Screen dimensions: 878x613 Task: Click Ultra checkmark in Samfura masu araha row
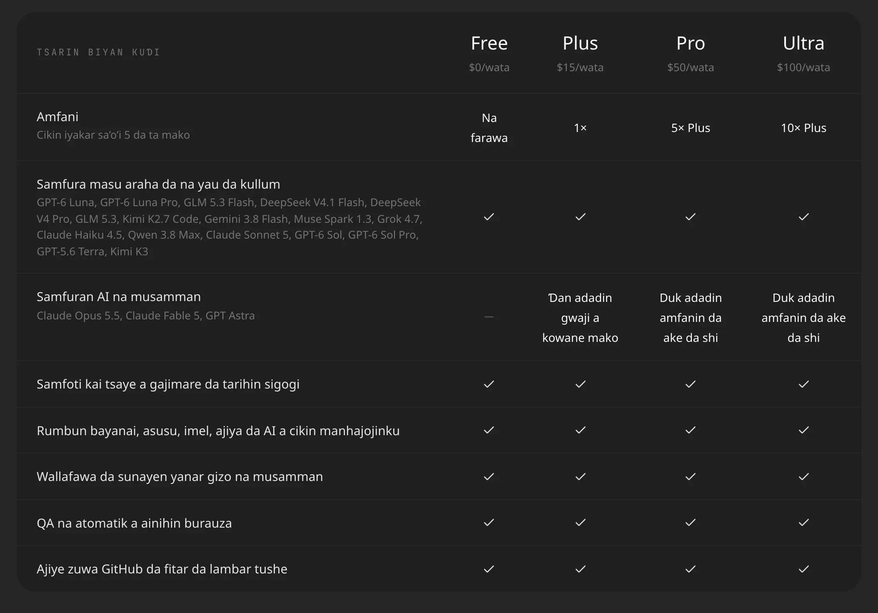coord(803,217)
